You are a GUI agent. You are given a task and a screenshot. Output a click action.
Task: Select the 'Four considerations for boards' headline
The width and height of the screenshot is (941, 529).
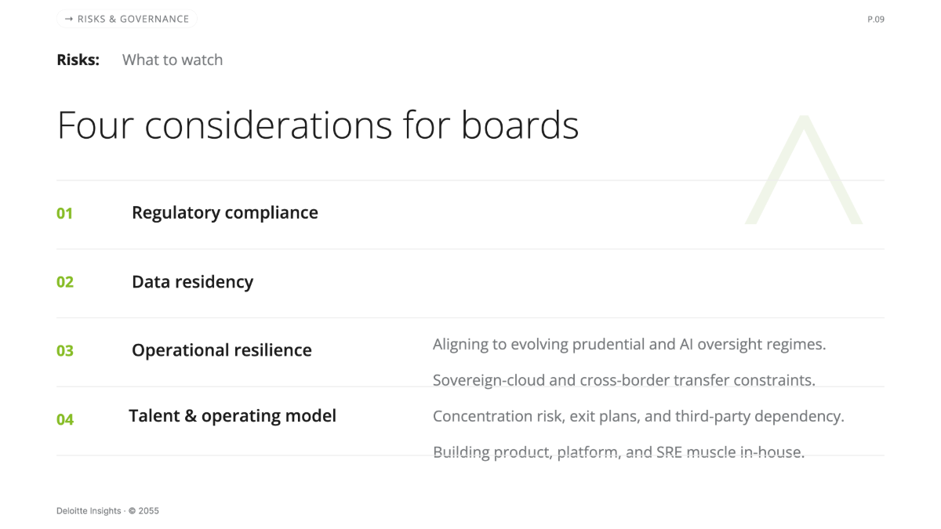(318, 125)
